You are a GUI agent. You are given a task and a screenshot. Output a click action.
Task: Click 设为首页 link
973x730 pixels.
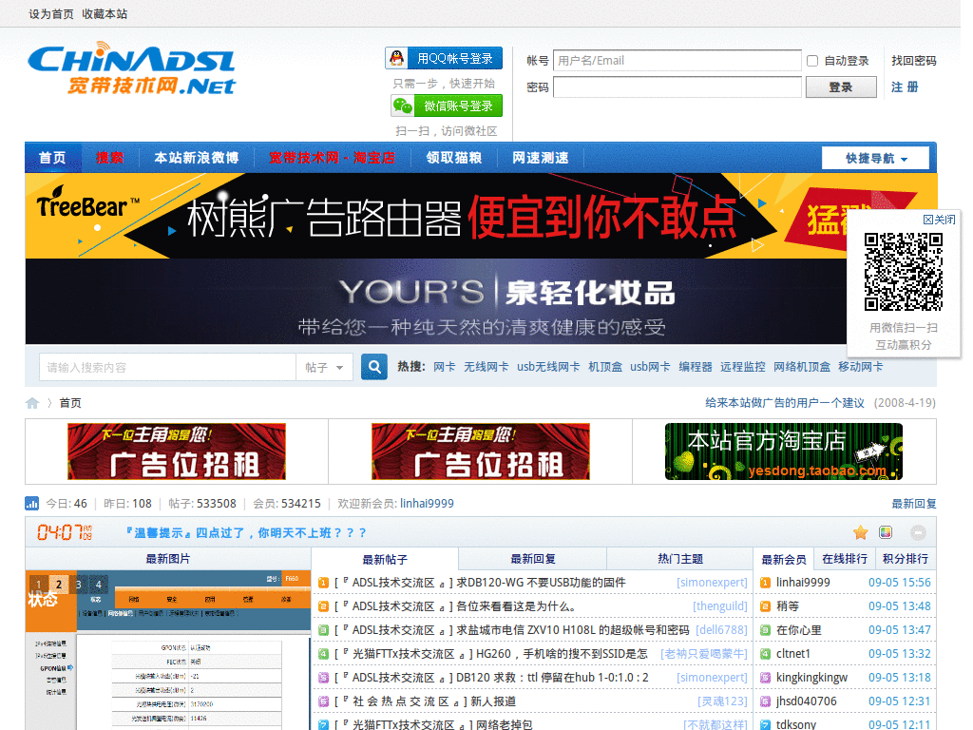click(x=51, y=13)
